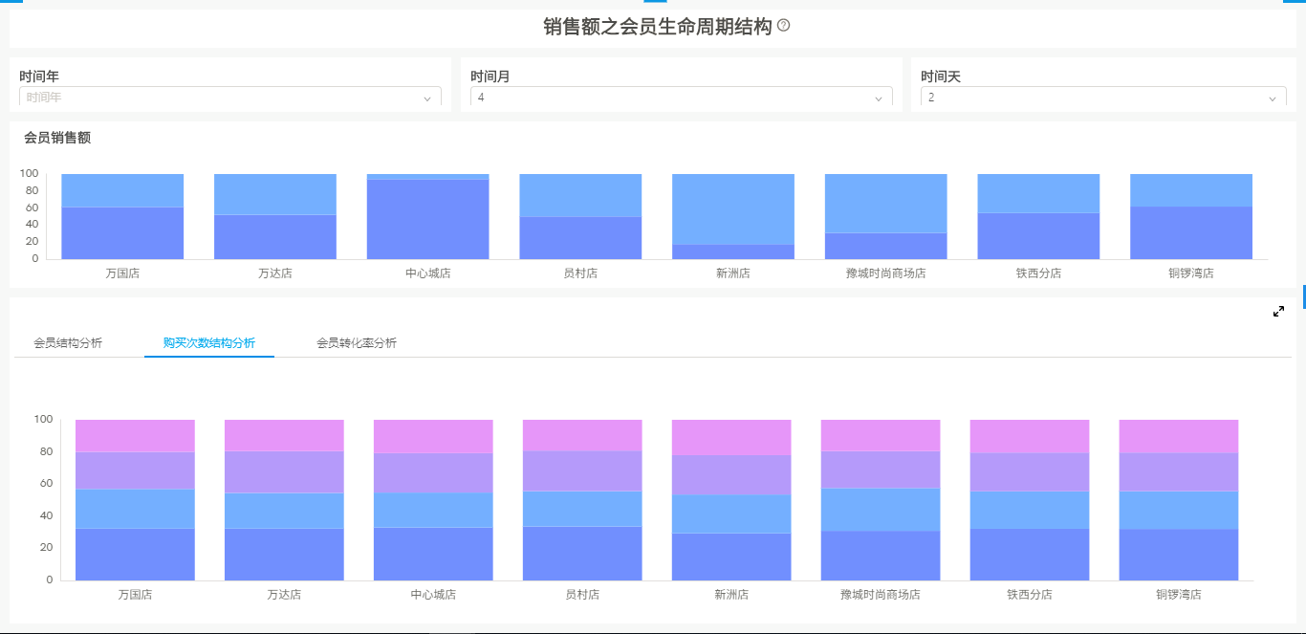Viewport: 1306px width, 634px height.
Task: Open the 时间年 dropdown
Action: click(x=229, y=98)
